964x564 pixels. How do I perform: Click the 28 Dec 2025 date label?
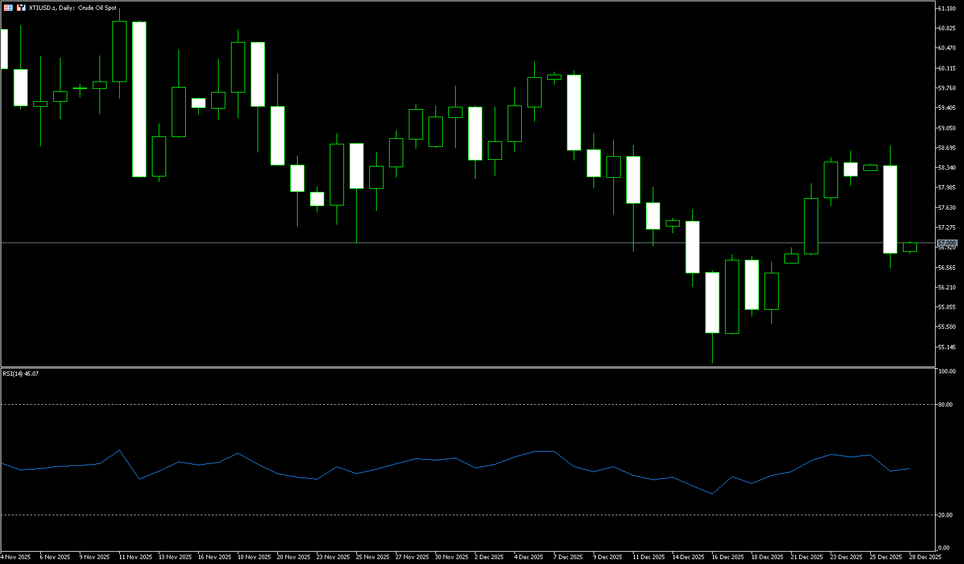click(x=926, y=557)
